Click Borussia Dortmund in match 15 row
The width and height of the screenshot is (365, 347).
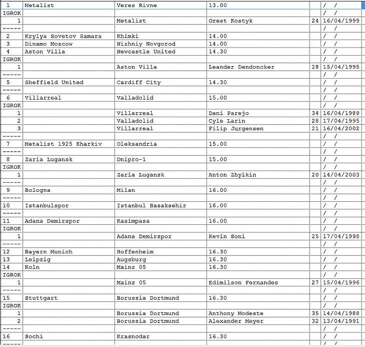coord(160,297)
